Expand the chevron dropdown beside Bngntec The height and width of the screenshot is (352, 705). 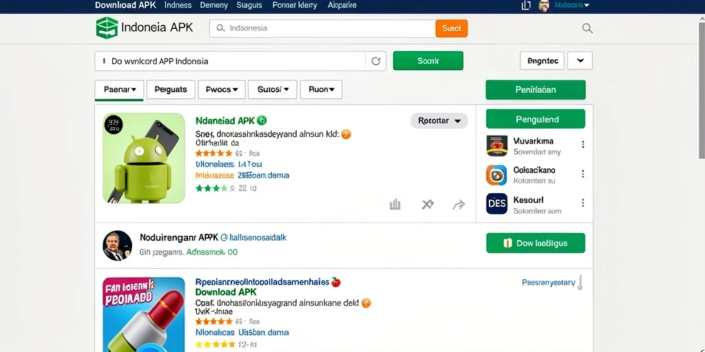(x=580, y=60)
